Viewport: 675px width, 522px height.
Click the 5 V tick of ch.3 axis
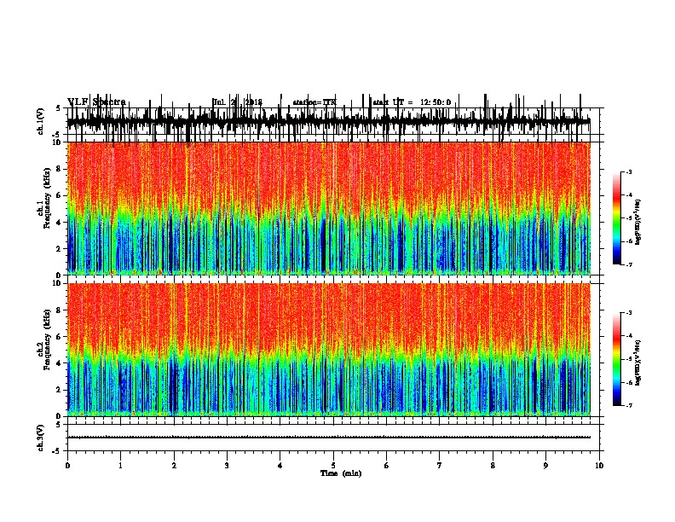pos(59,425)
